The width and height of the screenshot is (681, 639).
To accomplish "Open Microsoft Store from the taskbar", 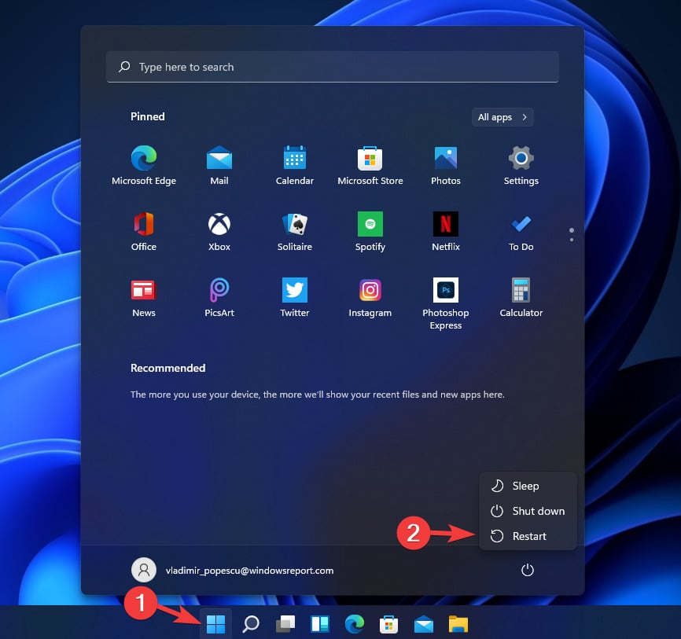I will tap(388, 624).
